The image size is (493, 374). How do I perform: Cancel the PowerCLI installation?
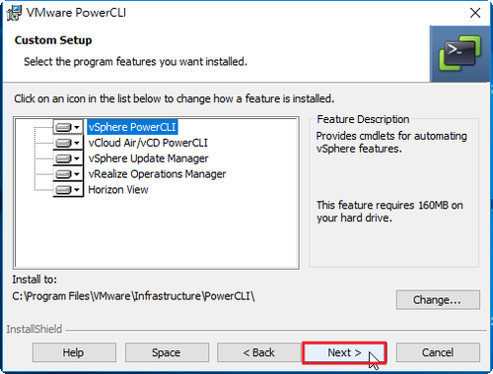click(438, 352)
